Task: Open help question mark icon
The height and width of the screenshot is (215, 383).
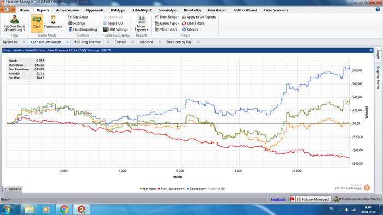Action: click(378, 10)
